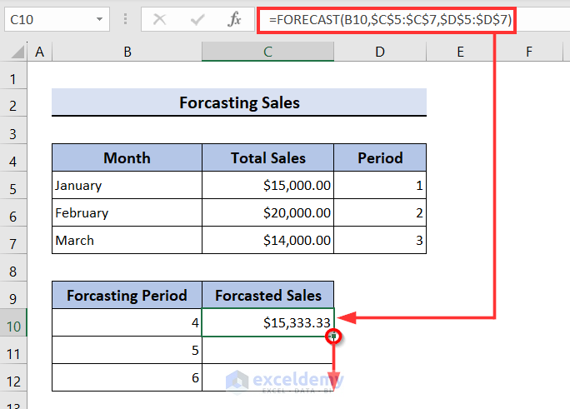The width and height of the screenshot is (570, 409).
Task: Click the fill handle of cell C10
Action: [x=333, y=336]
